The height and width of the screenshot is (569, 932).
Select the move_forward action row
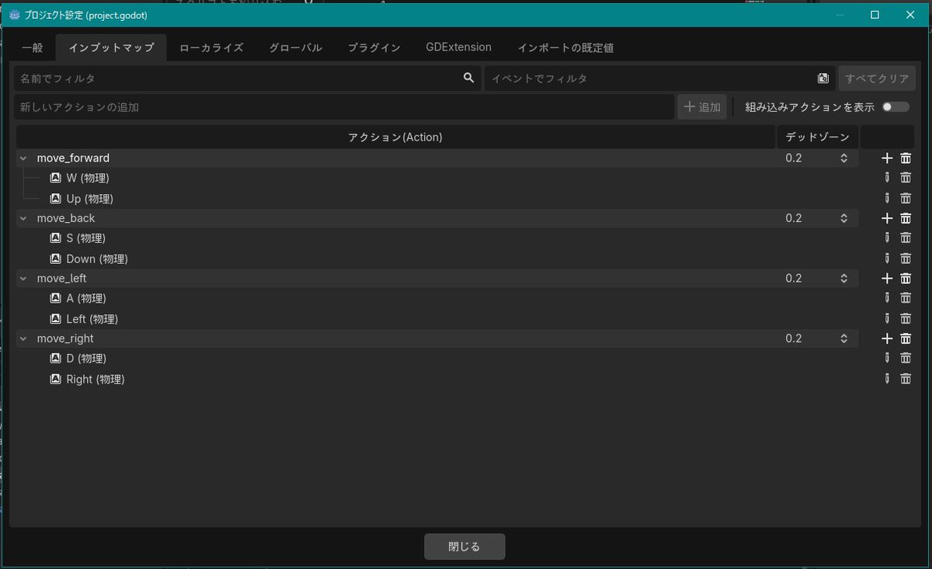[437, 158]
